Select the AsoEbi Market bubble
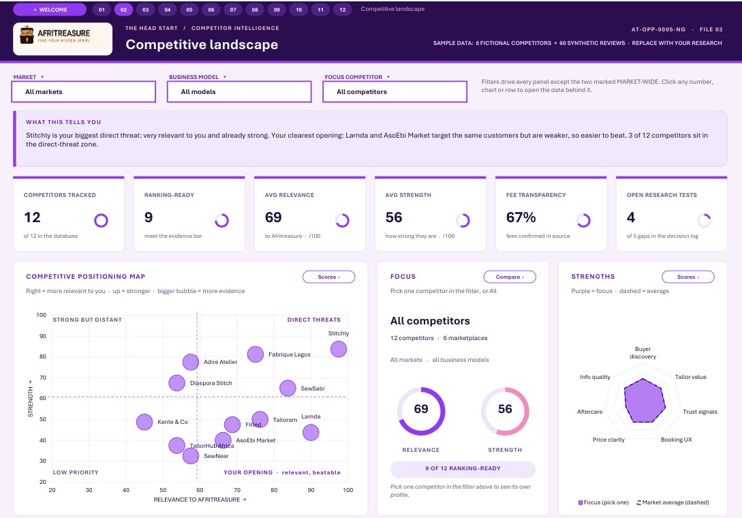742x518 pixels. pos(223,440)
